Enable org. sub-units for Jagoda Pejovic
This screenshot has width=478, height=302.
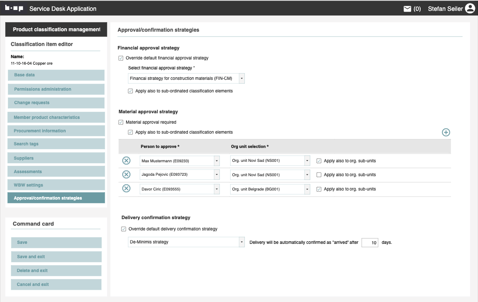pos(319,175)
